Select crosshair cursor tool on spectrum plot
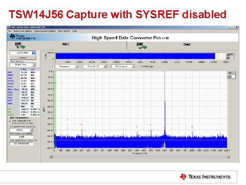This screenshot has width=246, height=185. coord(233,73)
